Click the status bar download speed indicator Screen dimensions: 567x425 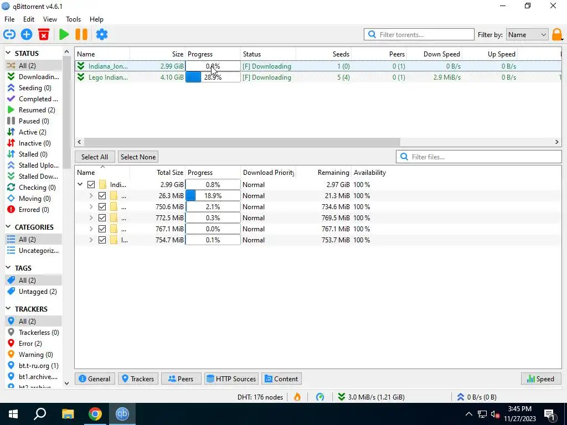click(371, 397)
